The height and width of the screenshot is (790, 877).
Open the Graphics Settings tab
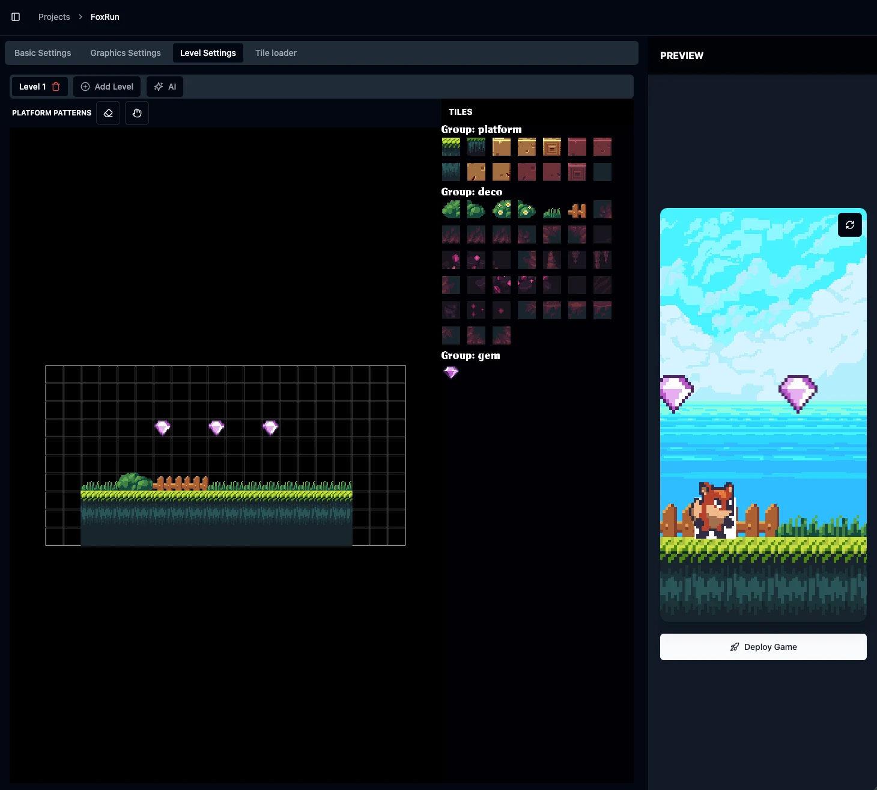126,53
